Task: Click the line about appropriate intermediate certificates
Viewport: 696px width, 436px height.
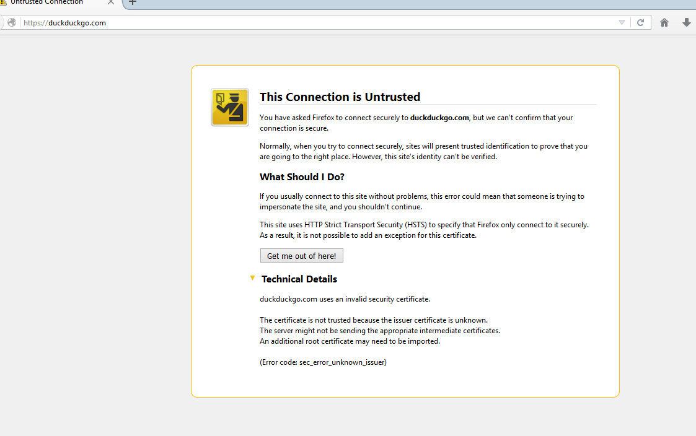Action: (x=379, y=331)
